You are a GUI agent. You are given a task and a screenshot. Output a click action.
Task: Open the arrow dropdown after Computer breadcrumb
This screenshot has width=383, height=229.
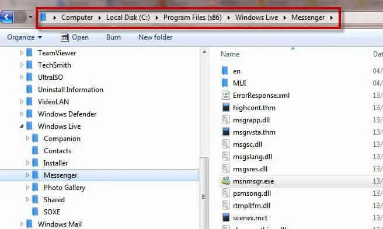coord(100,17)
